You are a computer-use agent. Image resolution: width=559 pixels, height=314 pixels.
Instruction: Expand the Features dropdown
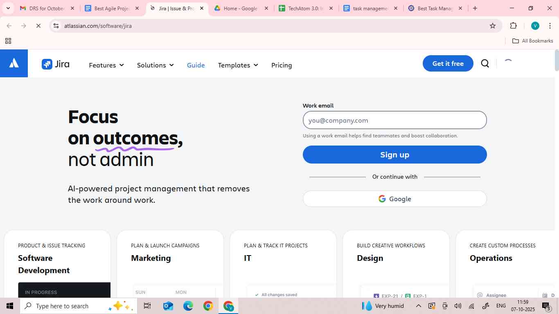point(106,65)
